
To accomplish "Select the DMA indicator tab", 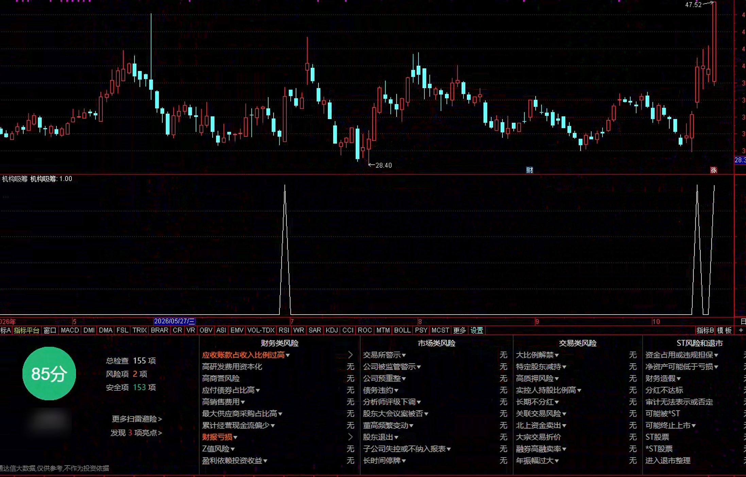I will pos(106,330).
